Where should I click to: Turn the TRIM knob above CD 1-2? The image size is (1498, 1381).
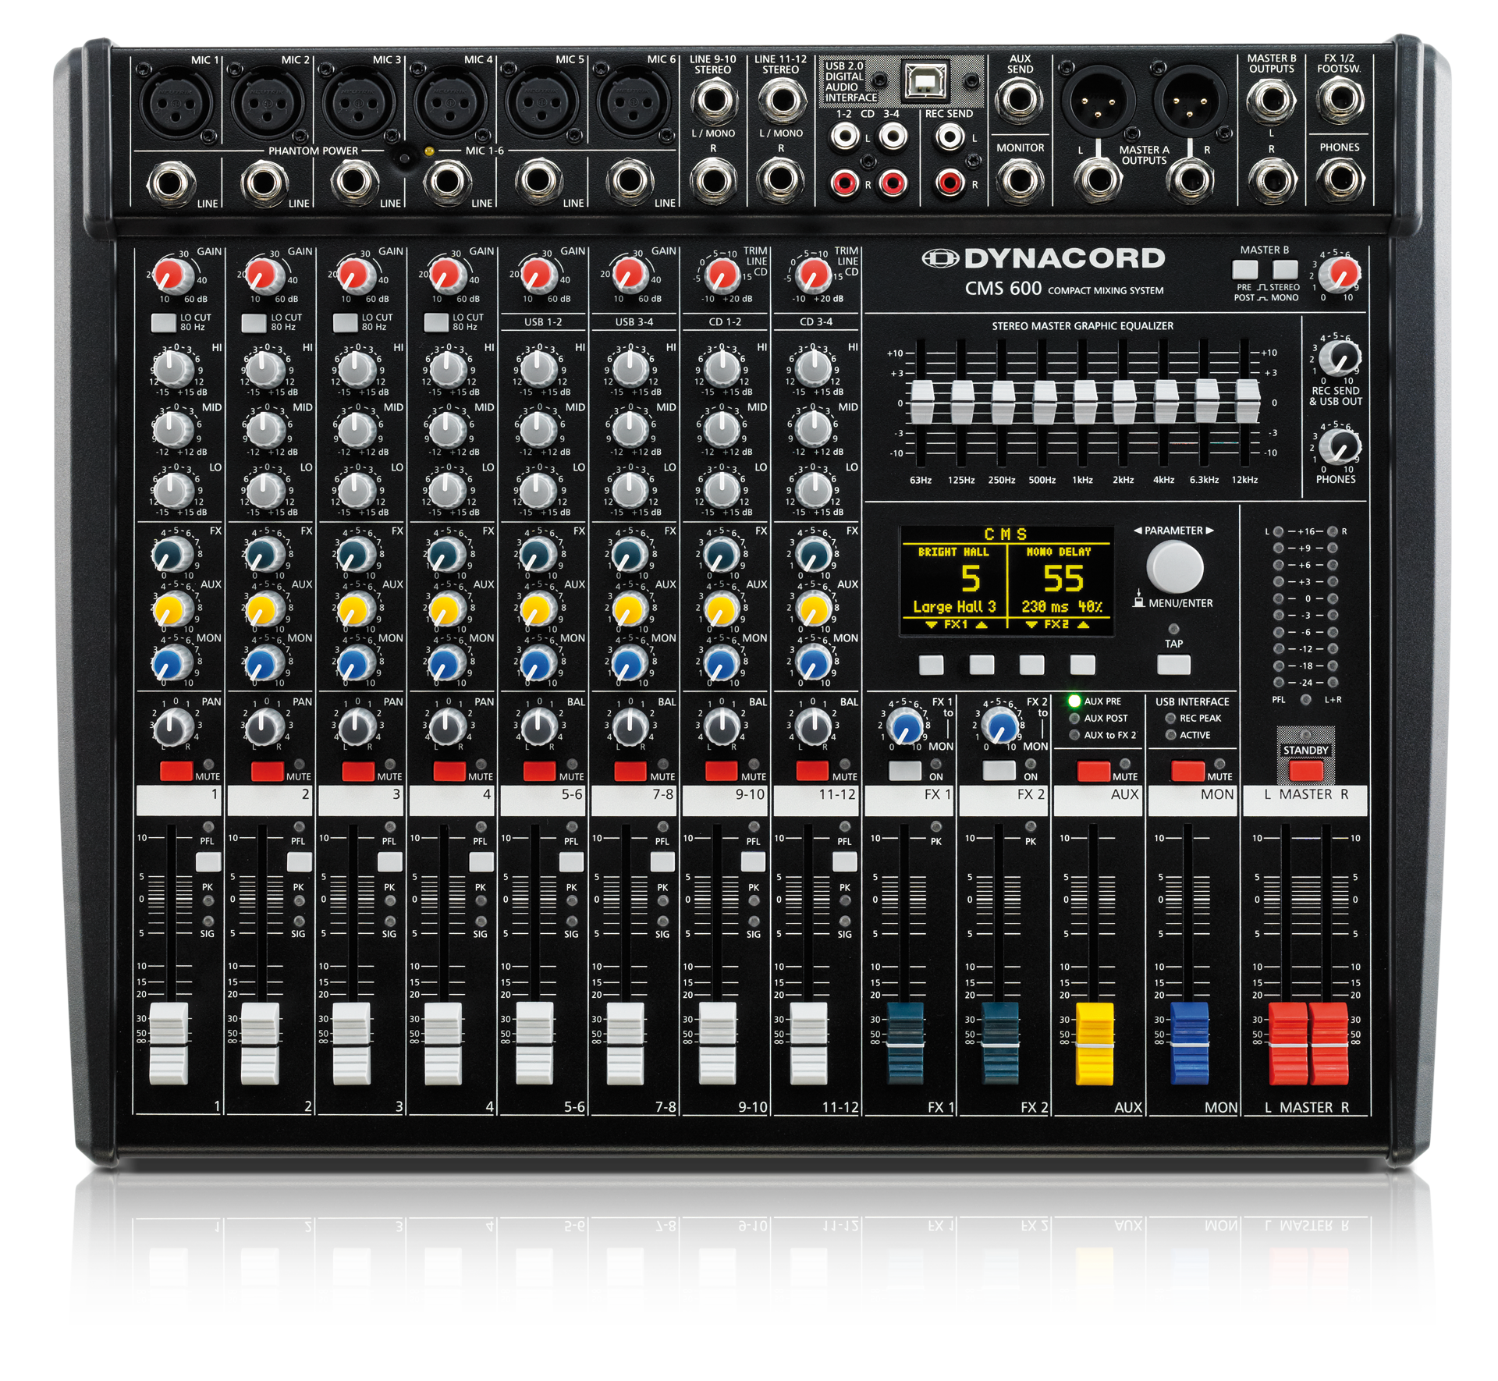722,275
